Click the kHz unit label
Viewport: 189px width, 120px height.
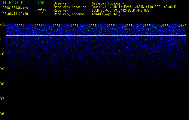pyautogui.click(x=3, y=24)
